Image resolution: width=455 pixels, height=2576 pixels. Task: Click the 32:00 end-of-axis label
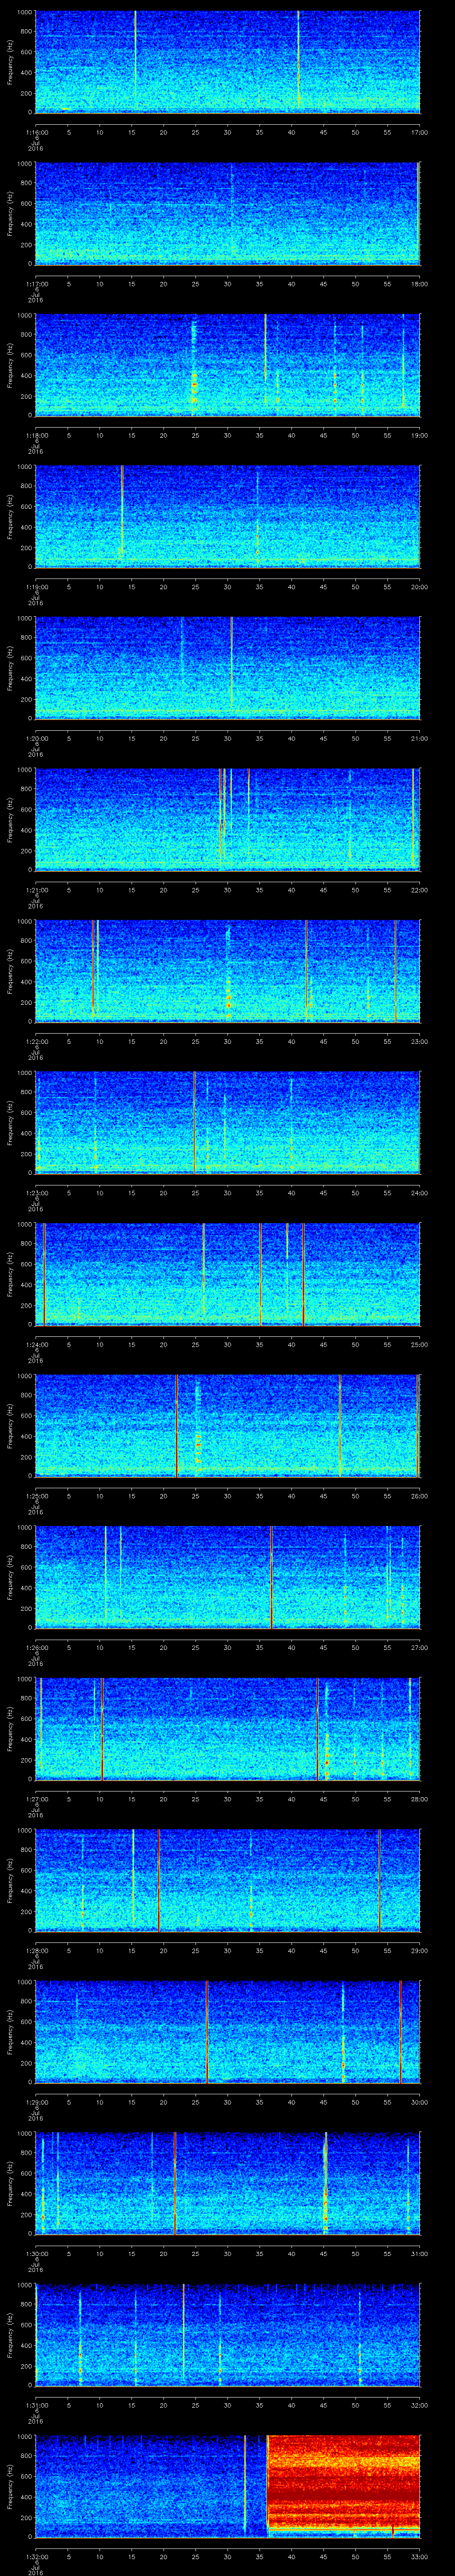pos(420,2405)
